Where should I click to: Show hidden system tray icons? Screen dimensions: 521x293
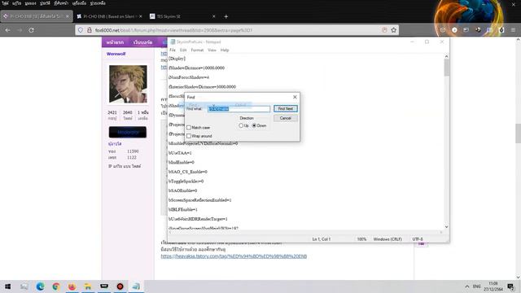coord(466,286)
